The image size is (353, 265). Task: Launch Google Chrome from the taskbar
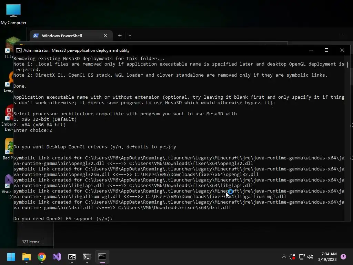point(42,257)
